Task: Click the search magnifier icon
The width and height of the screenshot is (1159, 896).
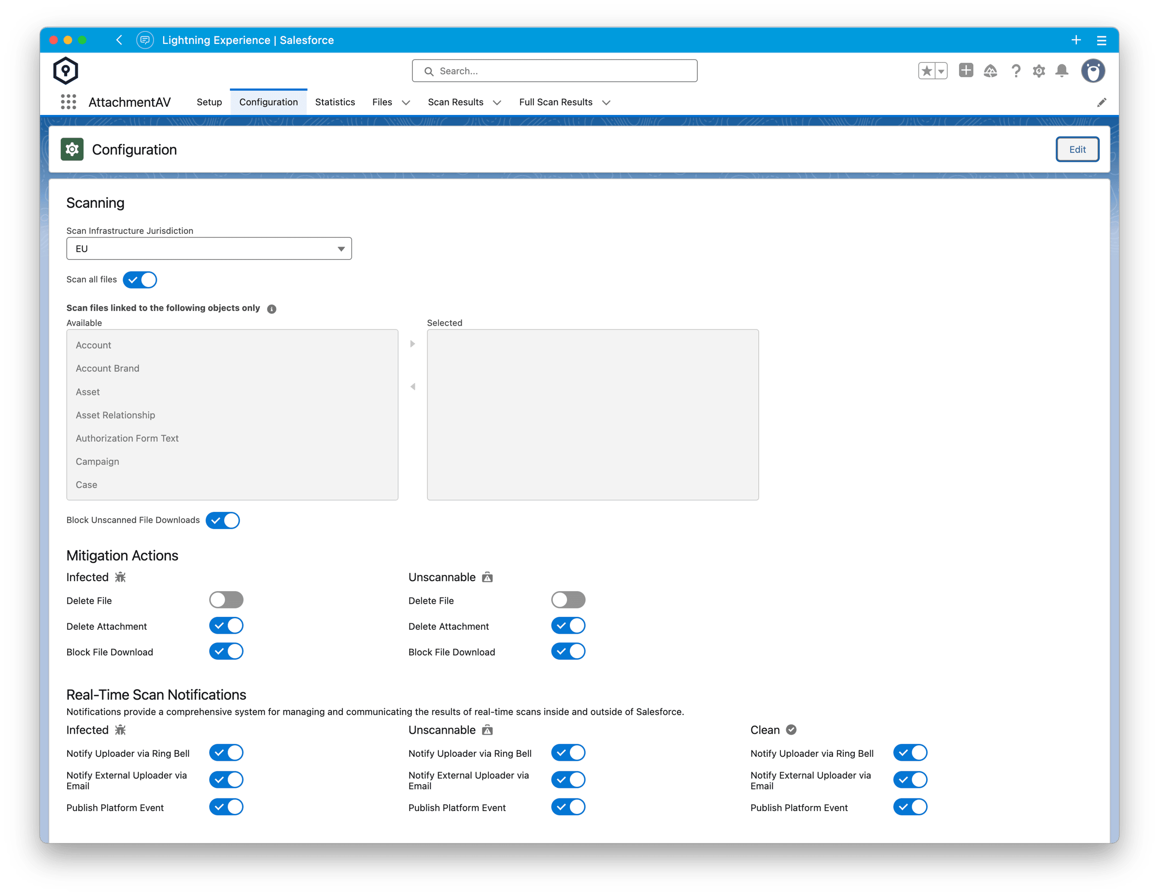Action: click(429, 71)
